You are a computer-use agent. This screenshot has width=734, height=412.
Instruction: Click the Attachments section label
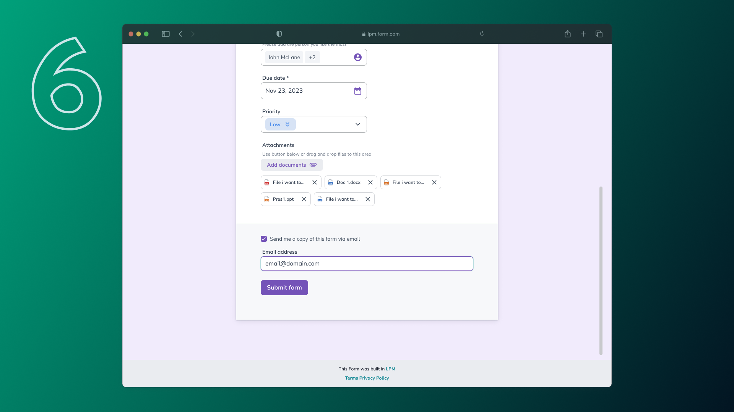pos(278,145)
